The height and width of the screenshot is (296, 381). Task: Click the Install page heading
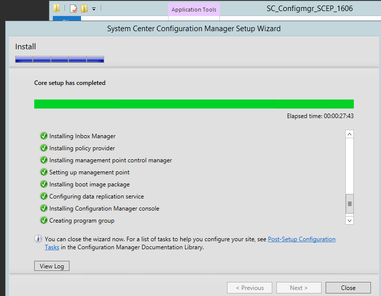(x=26, y=47)
